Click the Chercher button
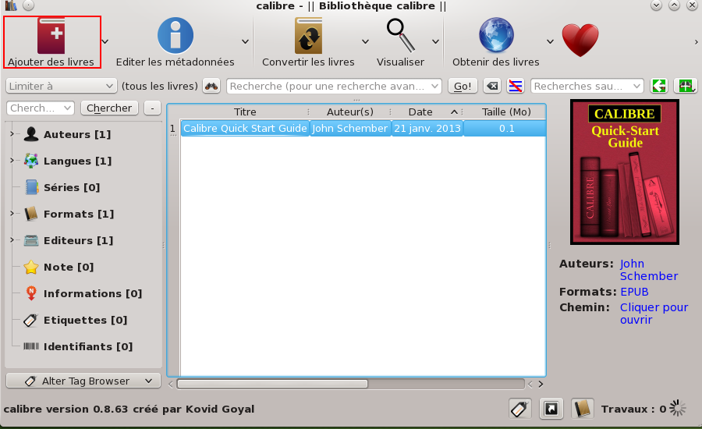The height and width of the screenshot is (429, 702). click(109, 108)
